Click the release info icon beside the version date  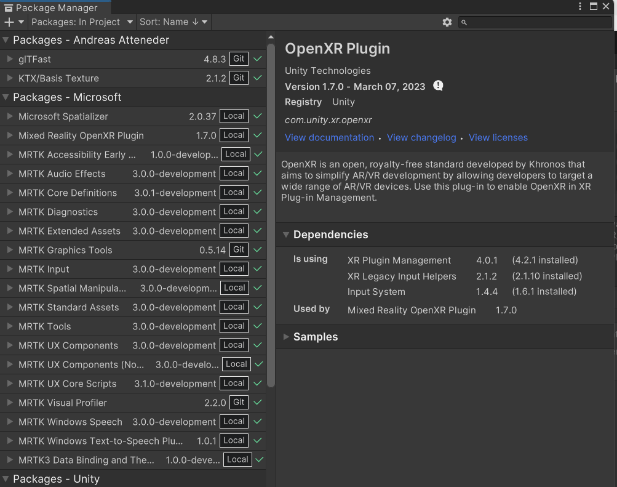point(438,86)
